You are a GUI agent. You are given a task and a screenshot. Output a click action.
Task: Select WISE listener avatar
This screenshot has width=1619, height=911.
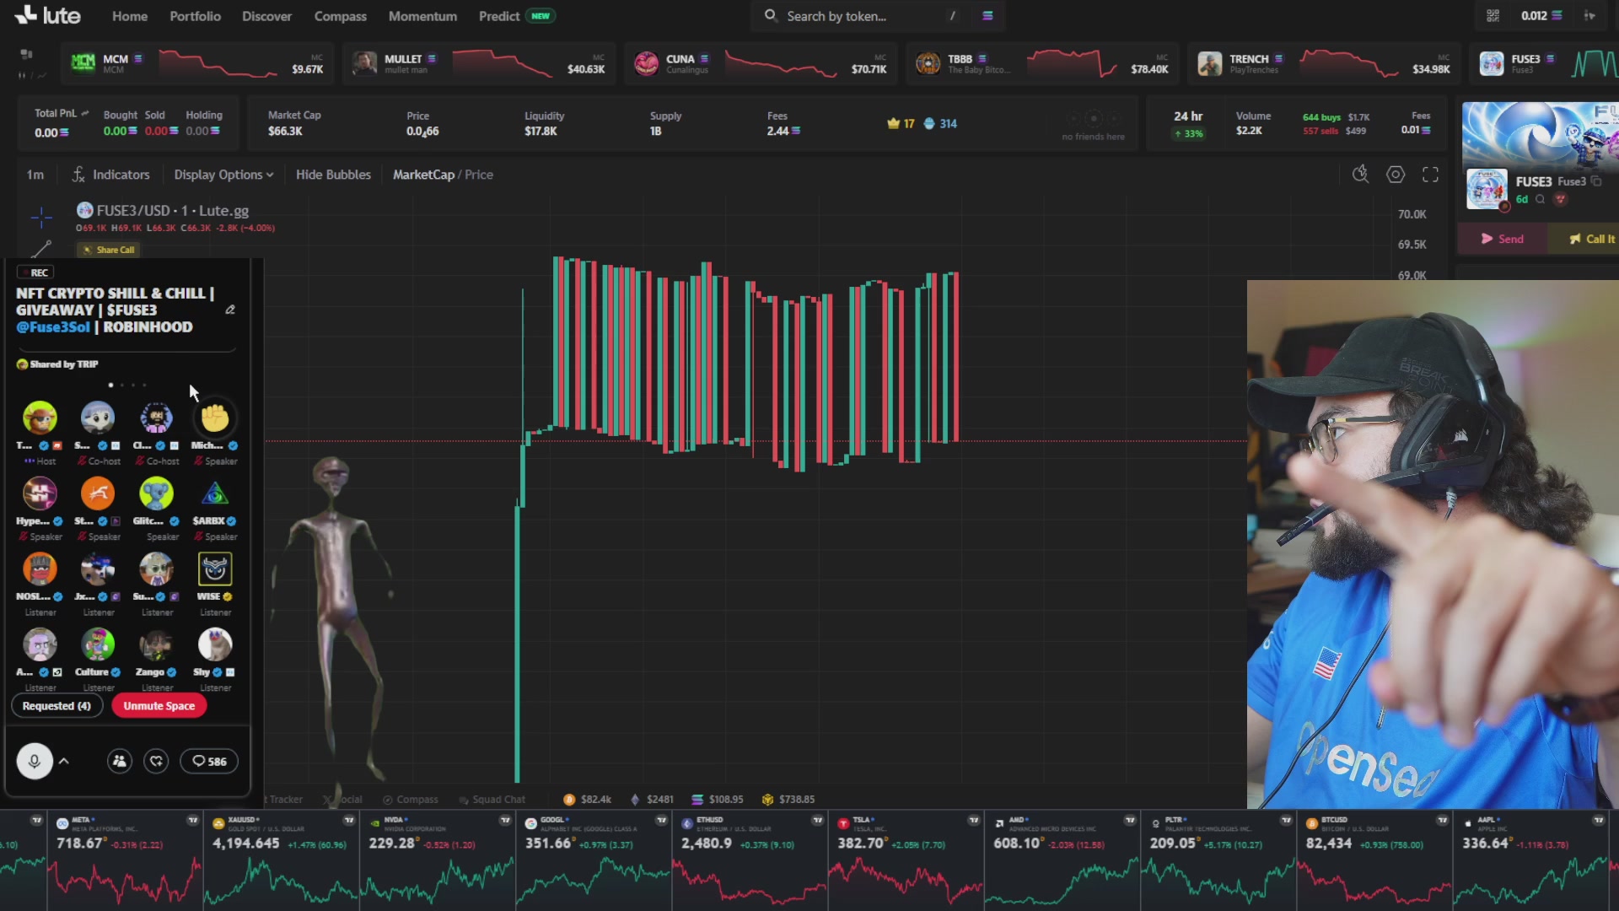[x=215, y=569]
